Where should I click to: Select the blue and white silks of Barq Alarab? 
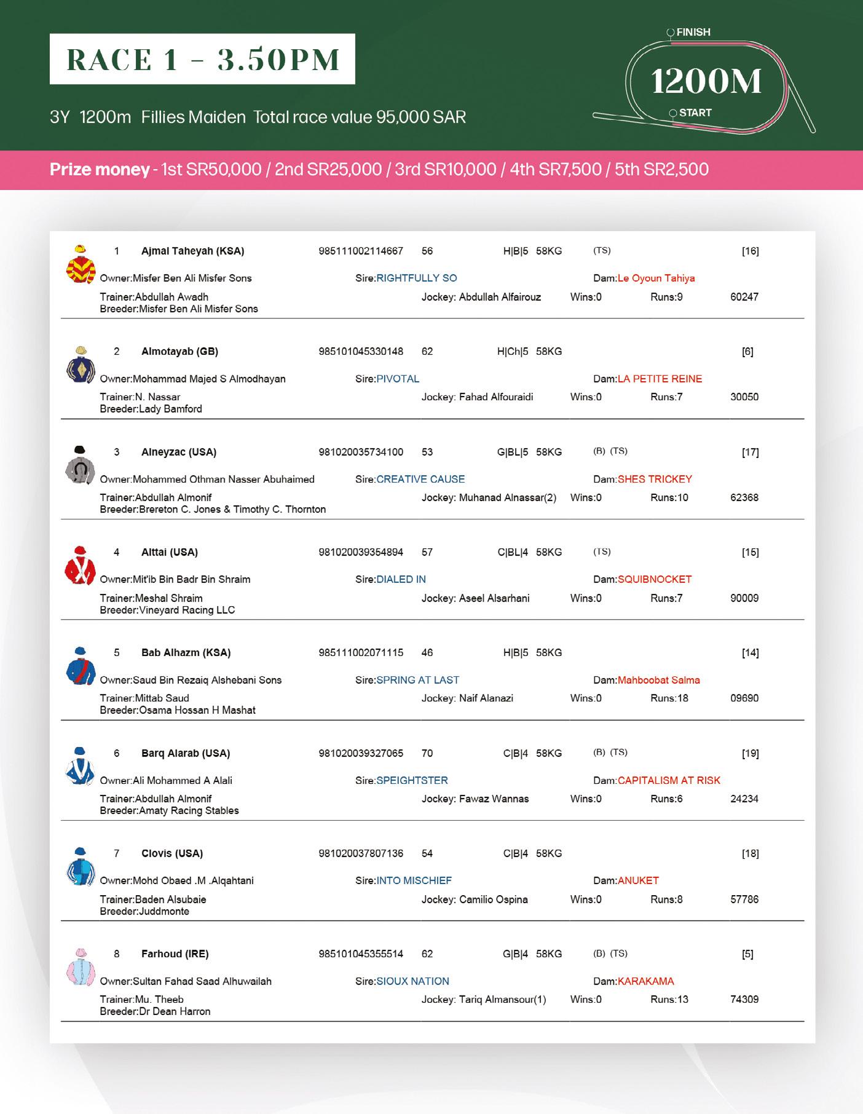pyautogui.click(x=81, y=767)
